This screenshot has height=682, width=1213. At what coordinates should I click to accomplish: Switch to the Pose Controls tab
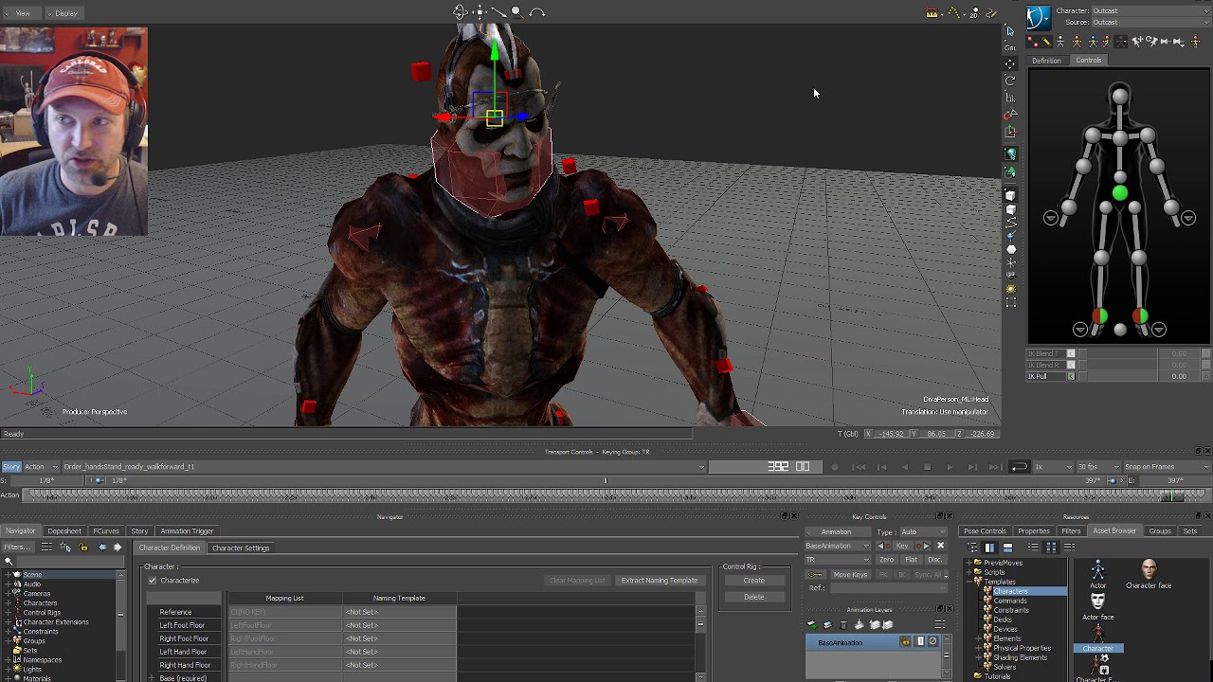[x=985, y=531]
